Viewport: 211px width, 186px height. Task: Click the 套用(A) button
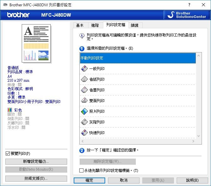(158, 180)
